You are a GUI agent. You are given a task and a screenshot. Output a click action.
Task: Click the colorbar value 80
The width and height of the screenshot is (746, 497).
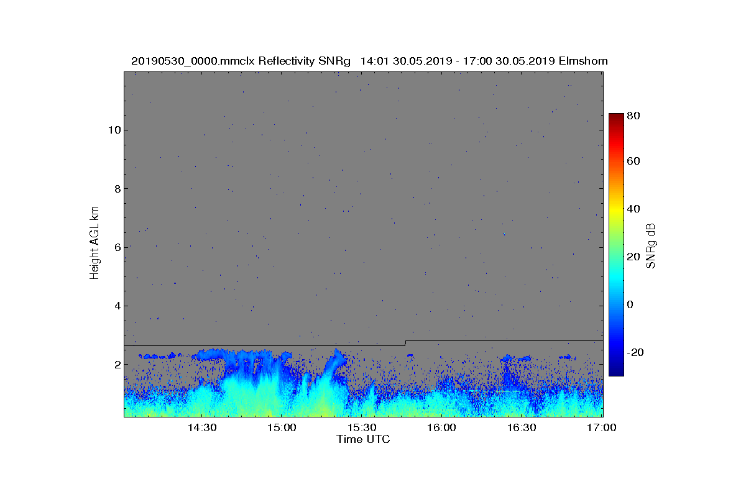tap(634, 115)
